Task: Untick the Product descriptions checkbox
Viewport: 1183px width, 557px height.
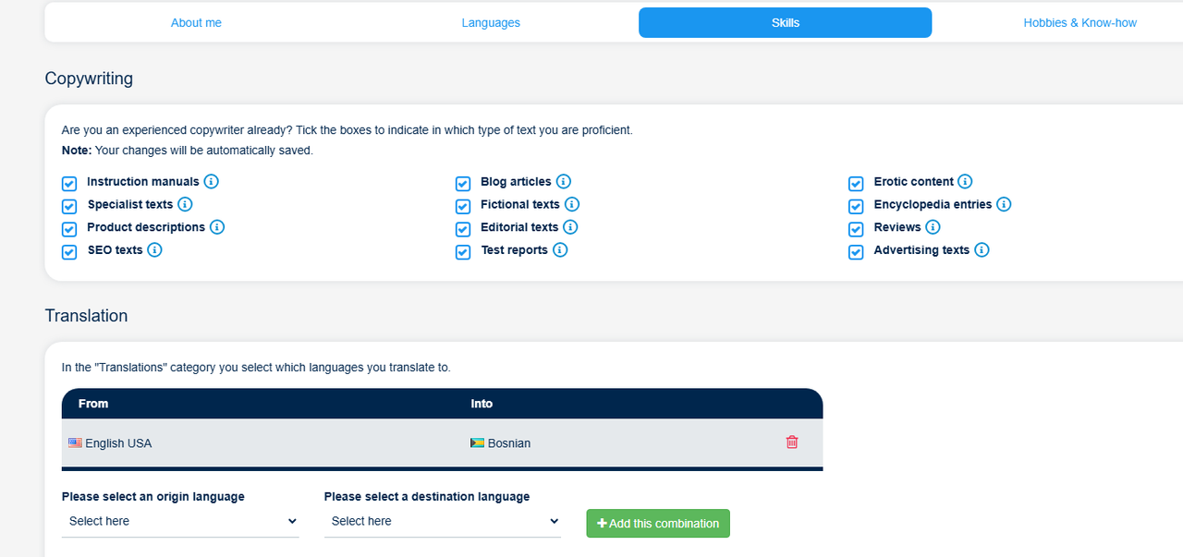Action: (69, 229)
